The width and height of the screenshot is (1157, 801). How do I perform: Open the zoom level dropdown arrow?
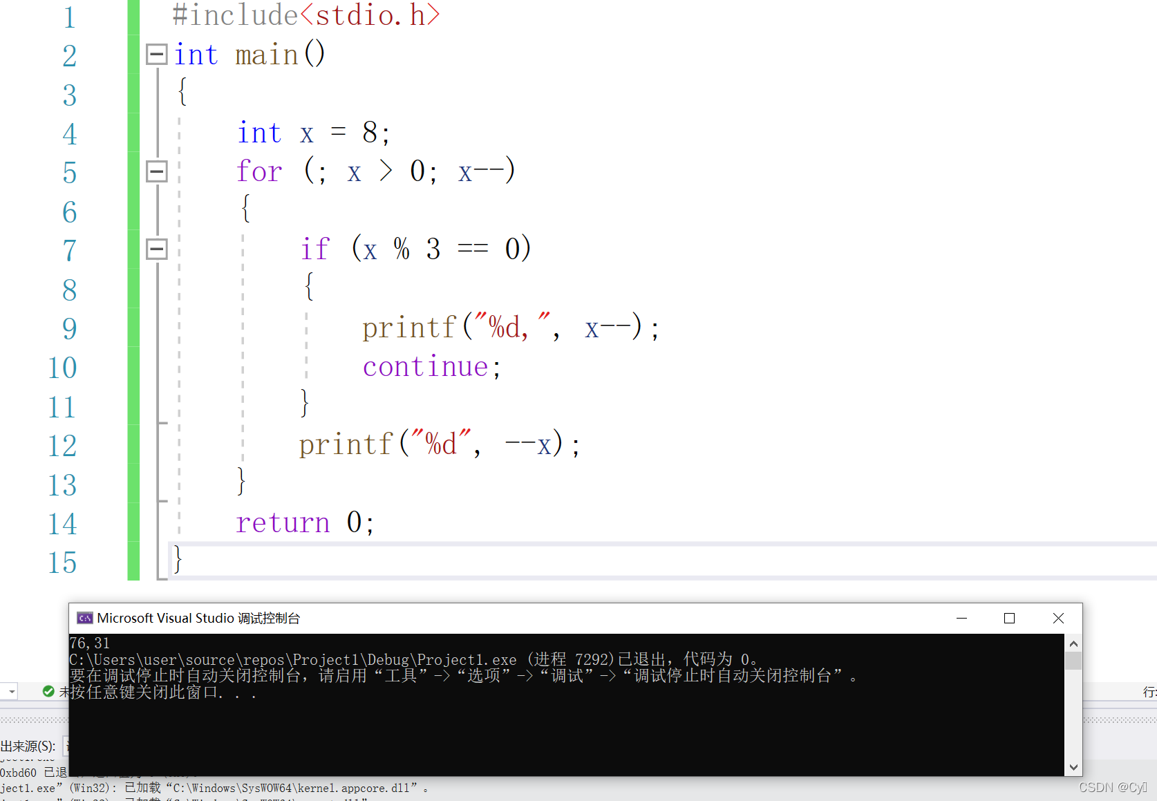point(11,691)
